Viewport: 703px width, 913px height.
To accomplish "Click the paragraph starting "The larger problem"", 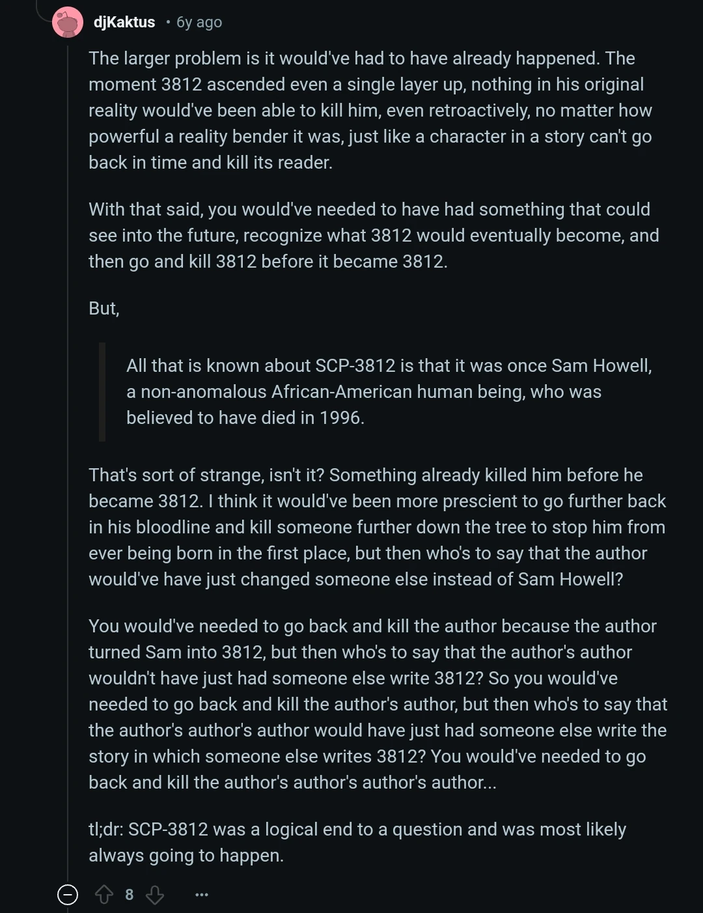I will click(371, 110).
